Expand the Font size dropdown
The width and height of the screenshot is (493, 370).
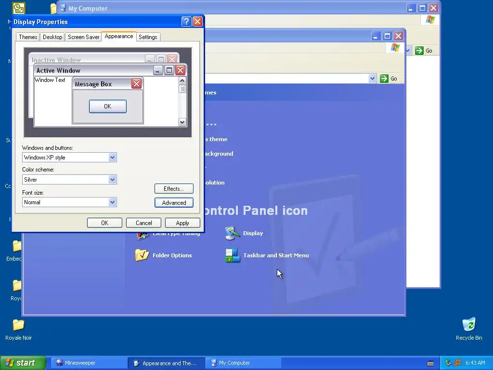[112, 202]
